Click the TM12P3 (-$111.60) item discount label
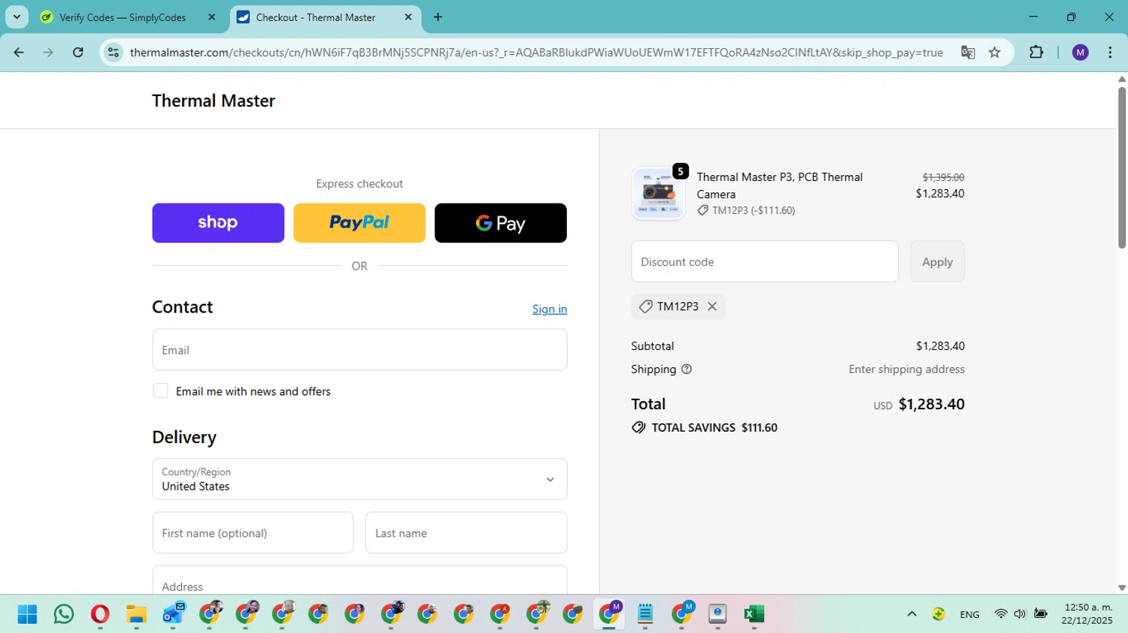Image resolution: width=1128 pixels, height=633 pixels. click(746, 210)
